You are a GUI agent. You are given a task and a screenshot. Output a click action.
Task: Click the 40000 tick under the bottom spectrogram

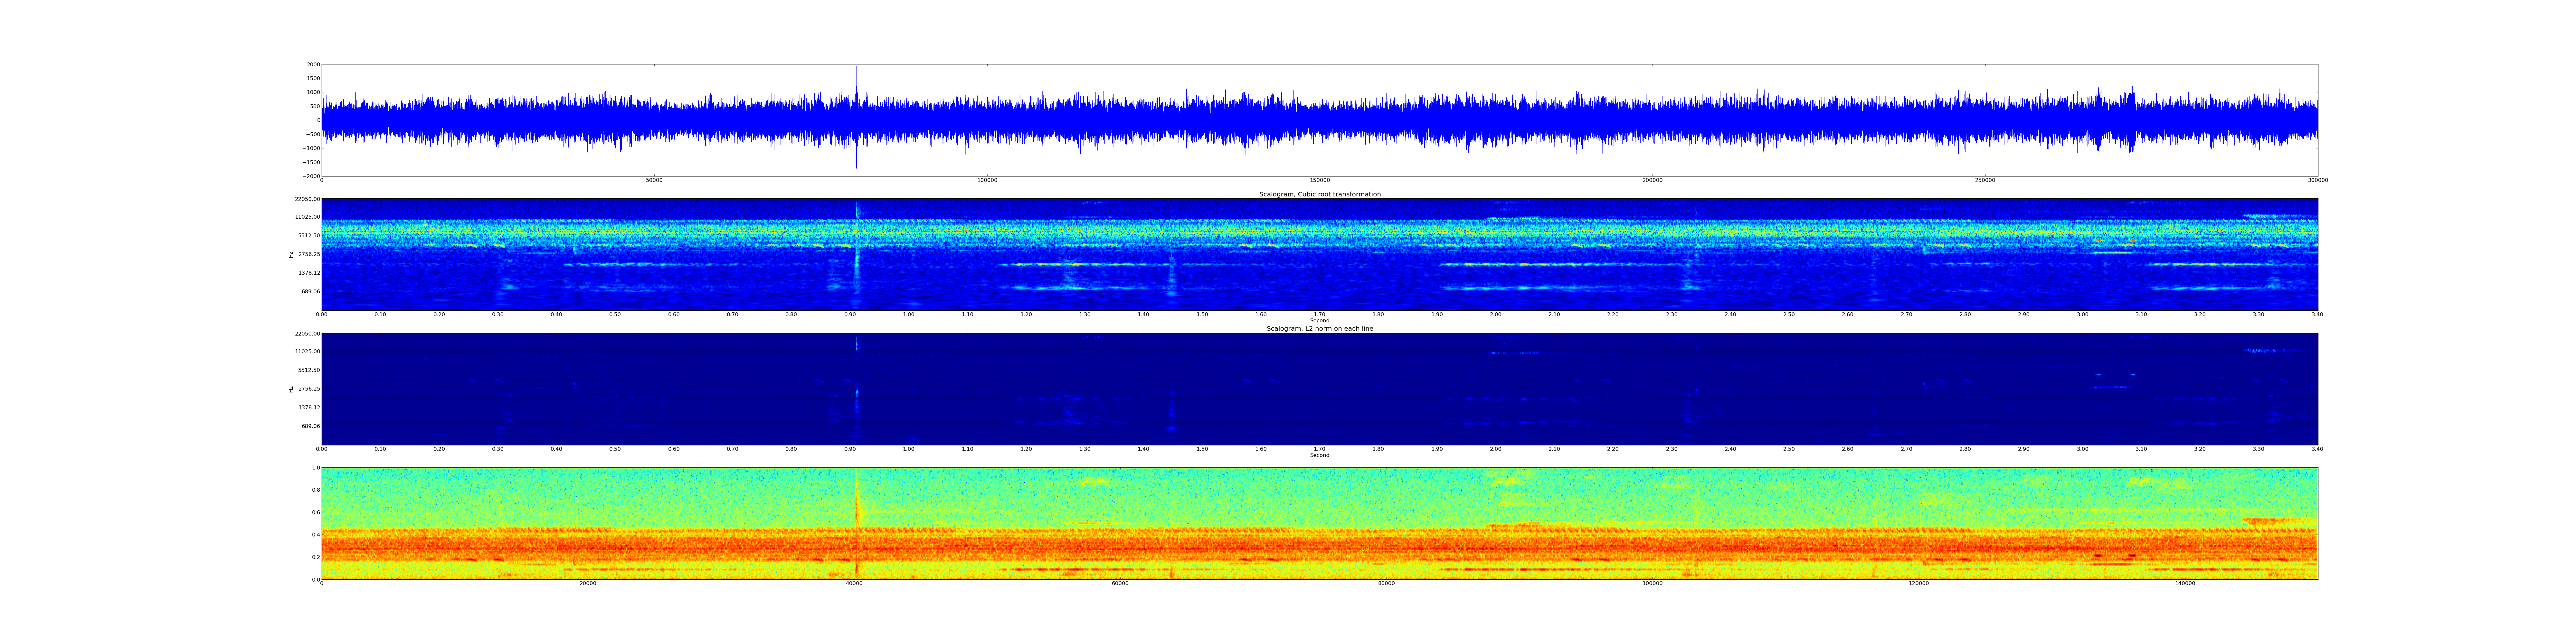coord(854,583)
